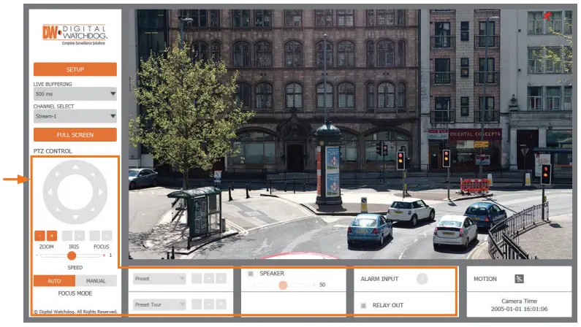This screenshot has height=327, width=581.
Task: Click the plus button beside Preset dropdown
Action: (x=209, y=279)
